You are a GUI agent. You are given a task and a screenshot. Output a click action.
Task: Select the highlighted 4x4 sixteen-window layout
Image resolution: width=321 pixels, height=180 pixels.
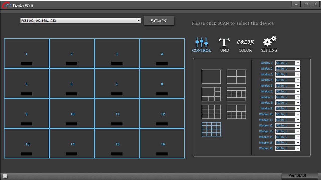tap(211, 129)
